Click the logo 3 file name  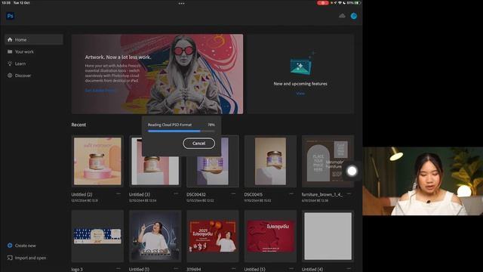[77, 269]
